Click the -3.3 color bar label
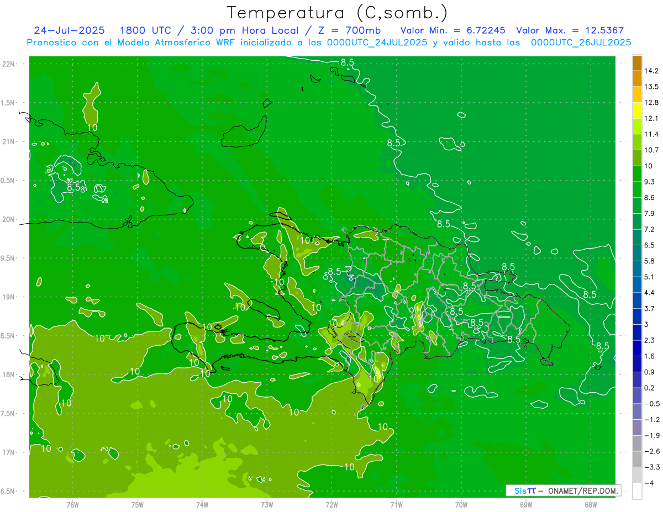 click(651, 467)
